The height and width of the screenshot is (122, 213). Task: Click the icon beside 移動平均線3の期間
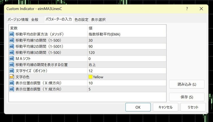click(x=11, y=53)
